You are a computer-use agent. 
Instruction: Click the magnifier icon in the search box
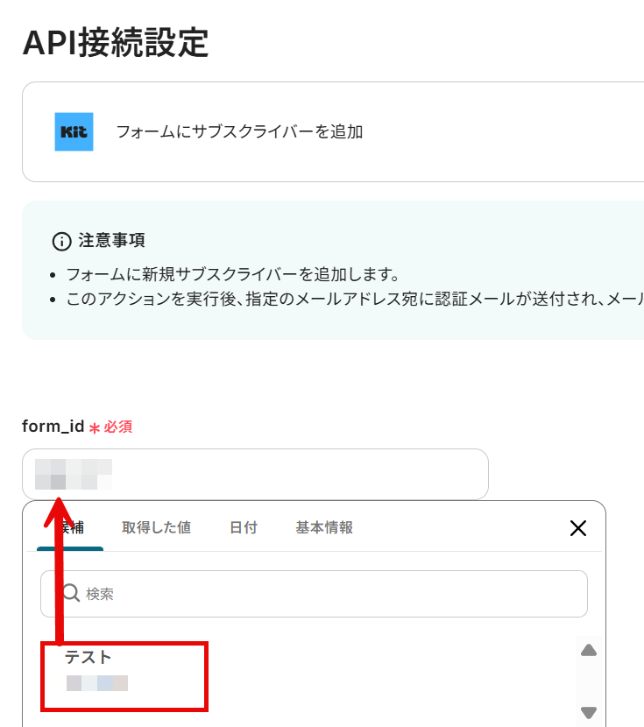71,592
